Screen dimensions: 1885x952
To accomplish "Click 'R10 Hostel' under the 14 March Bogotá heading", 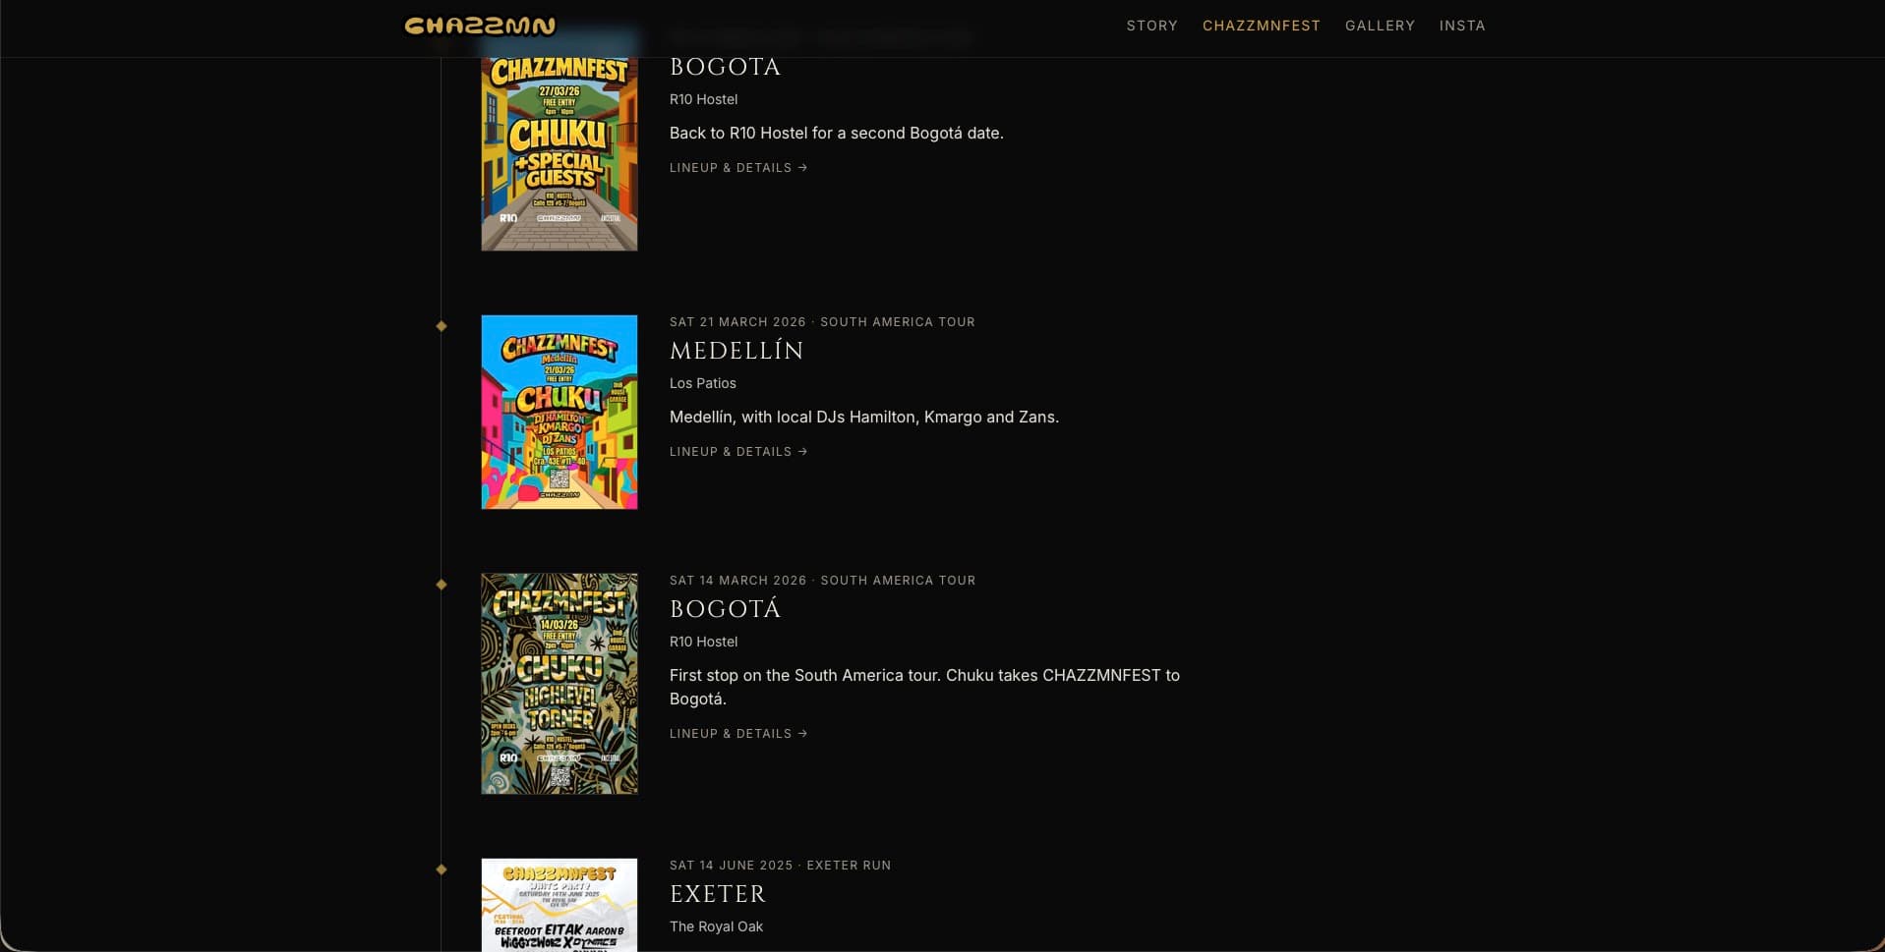I will 703,642.
